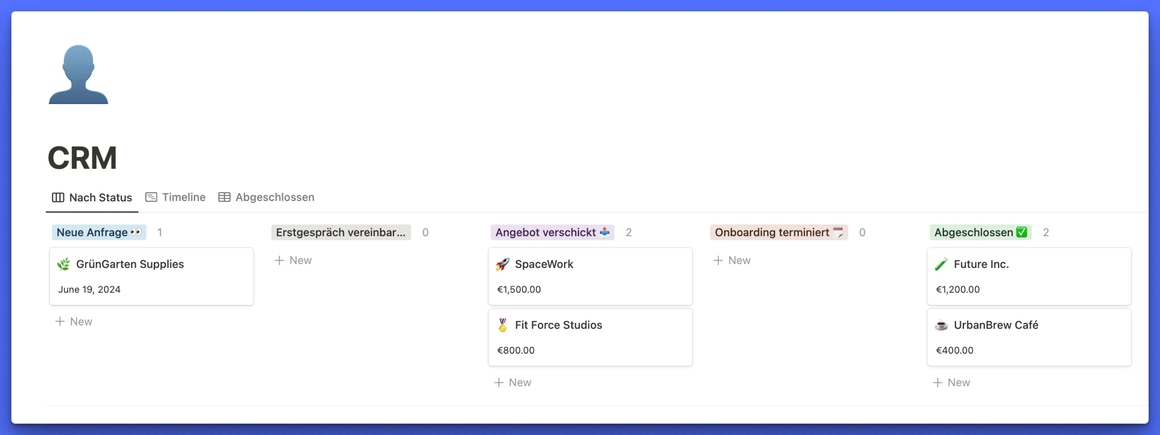Image resolution: width=1160 pixels, height=435 pixels.
Task: Click the coffee cup icon on UrbanBrew Café
Action: coord(941,325)
